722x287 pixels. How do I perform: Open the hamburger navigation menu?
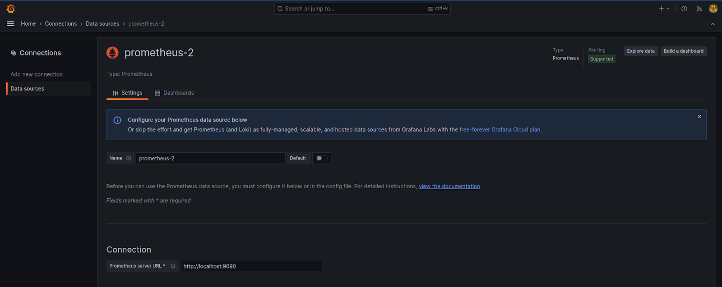pos(10,23)
